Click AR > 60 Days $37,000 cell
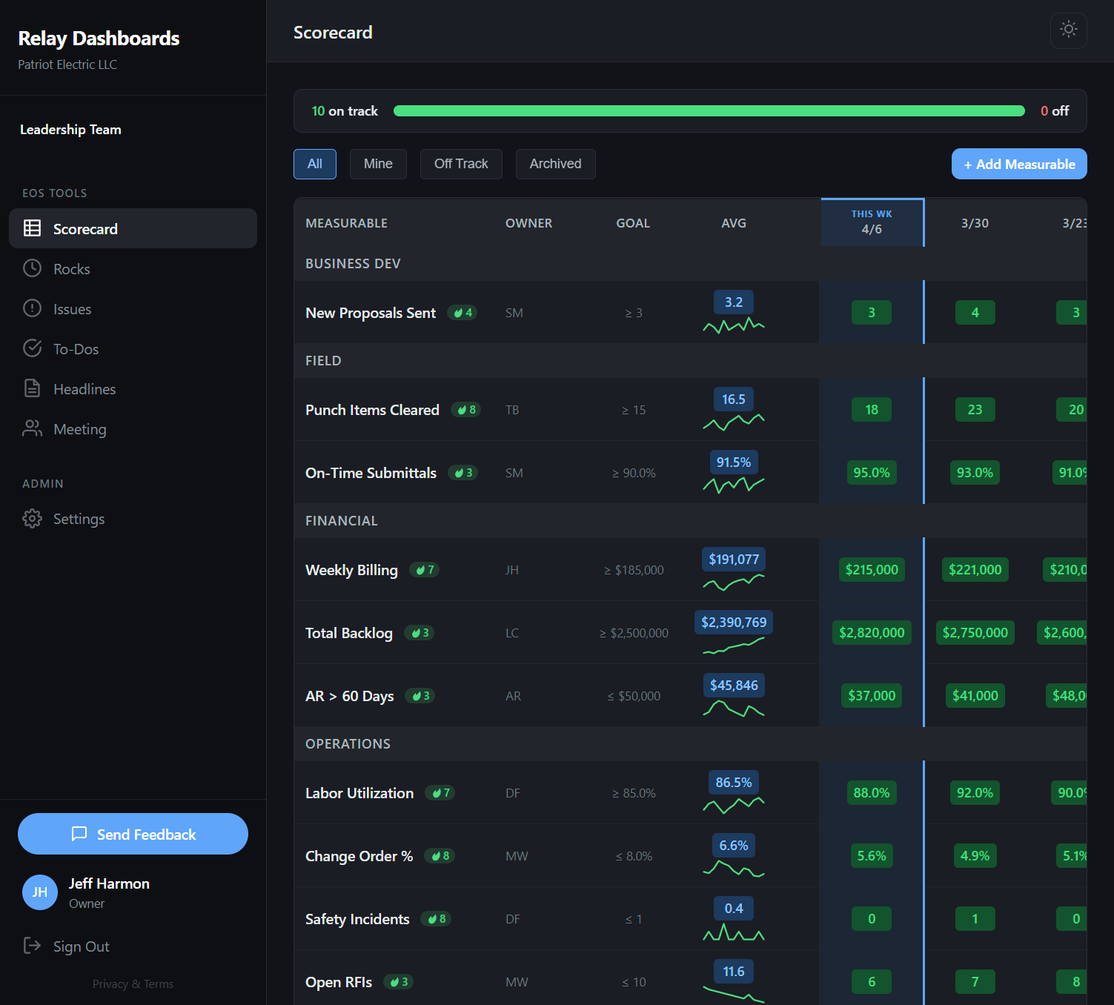1114x1005 pixels. click(872, 696)
